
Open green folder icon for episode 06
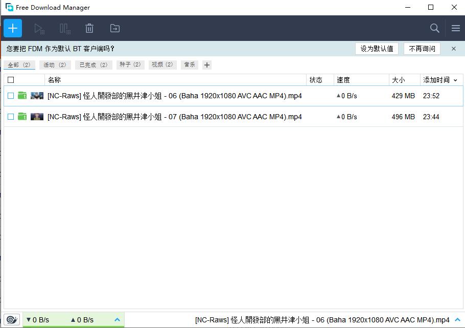coord(22,96)
